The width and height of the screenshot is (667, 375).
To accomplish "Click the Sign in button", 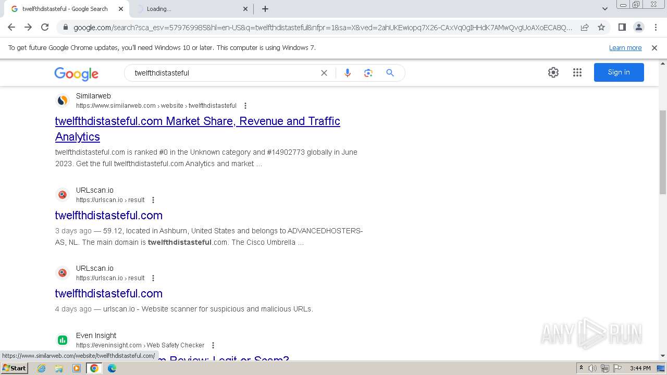I will (619, 72).
